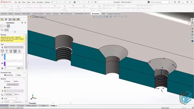Cancel the Connectors dialog with red X
This screenshot has width=194, height=109.
coord(5,26)
